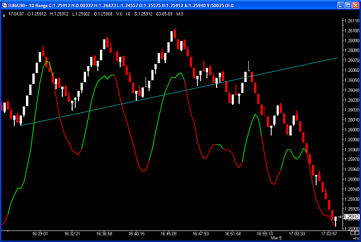Viewport: 361px width, 242px height.
Task: Click the 16:45:09 time axis label
Action: tap(169, 234)
